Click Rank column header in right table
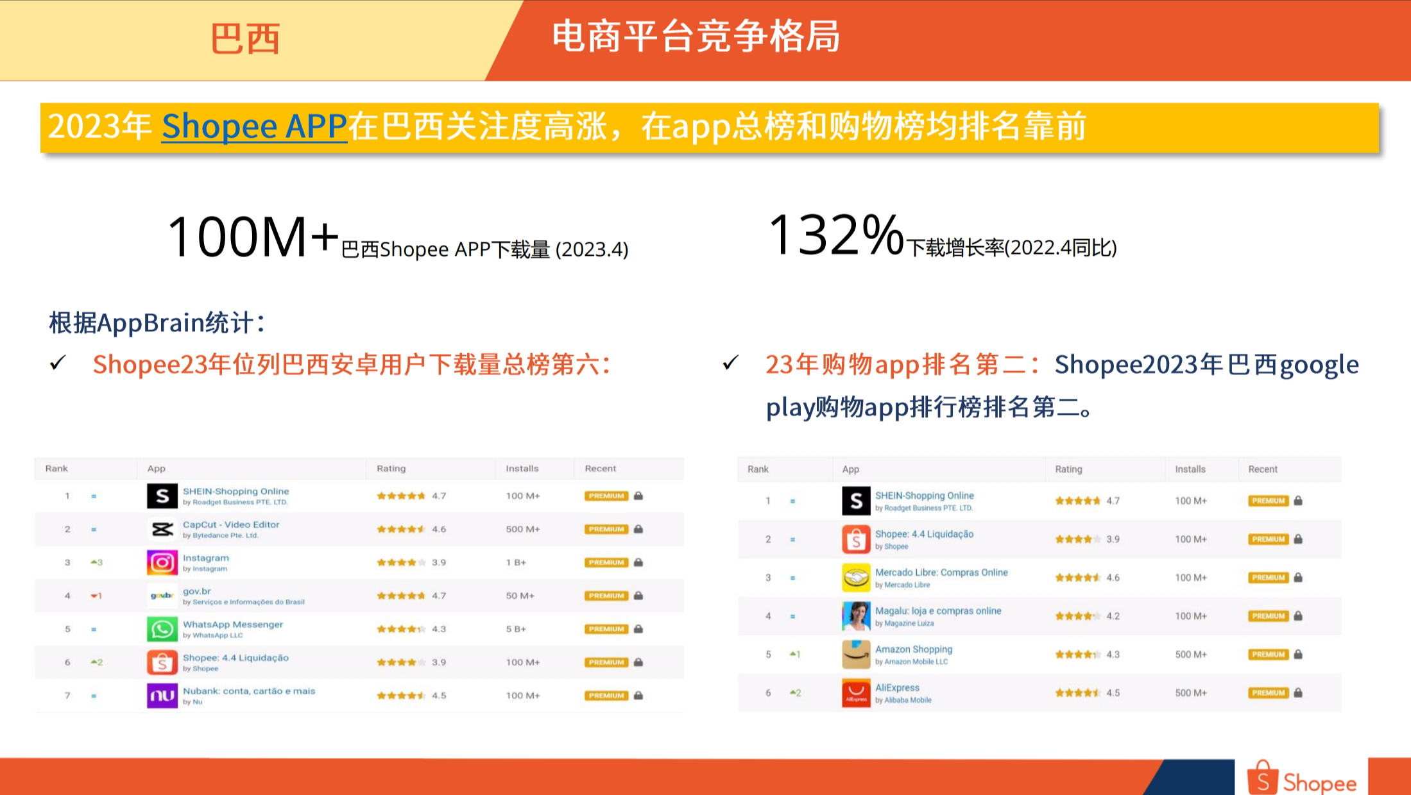Screen dimensions: 1411x795 pyautogui.click(x=758, y=469)
